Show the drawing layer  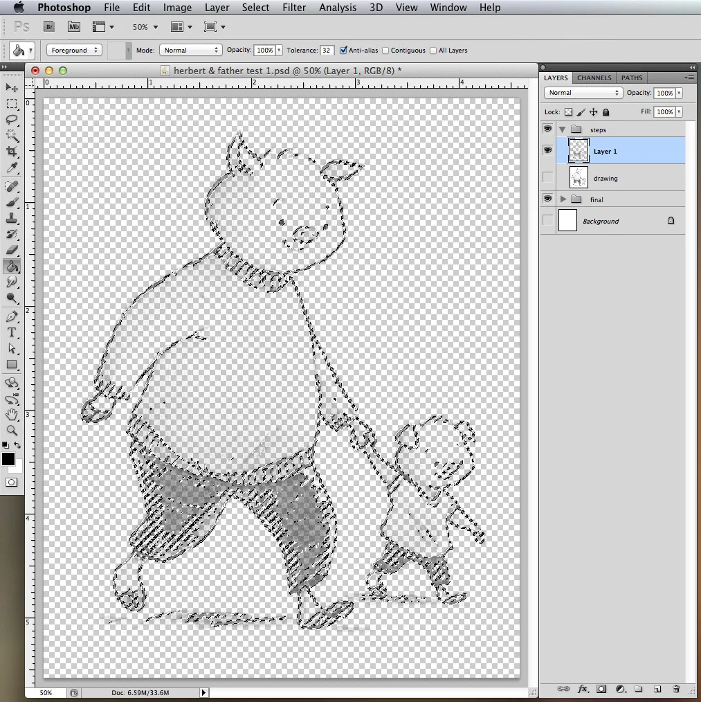(x=547, y=177)
